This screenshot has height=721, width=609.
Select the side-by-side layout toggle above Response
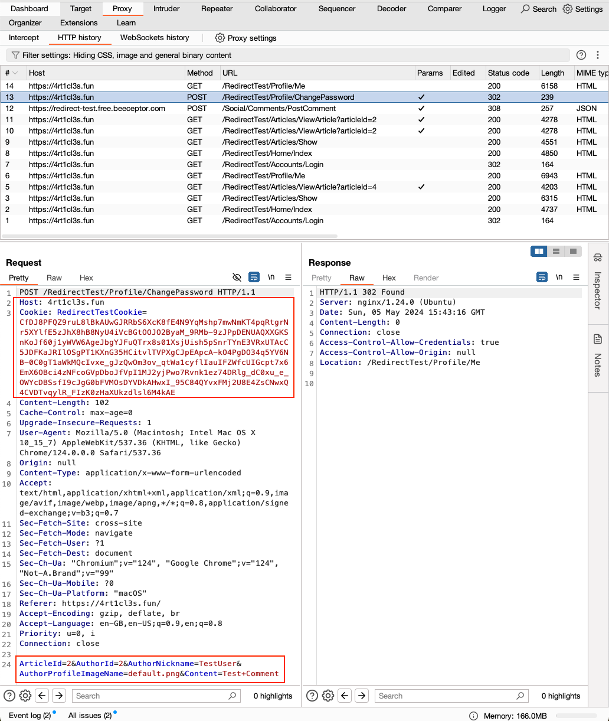pyautogui.click(x=538, y=251)
